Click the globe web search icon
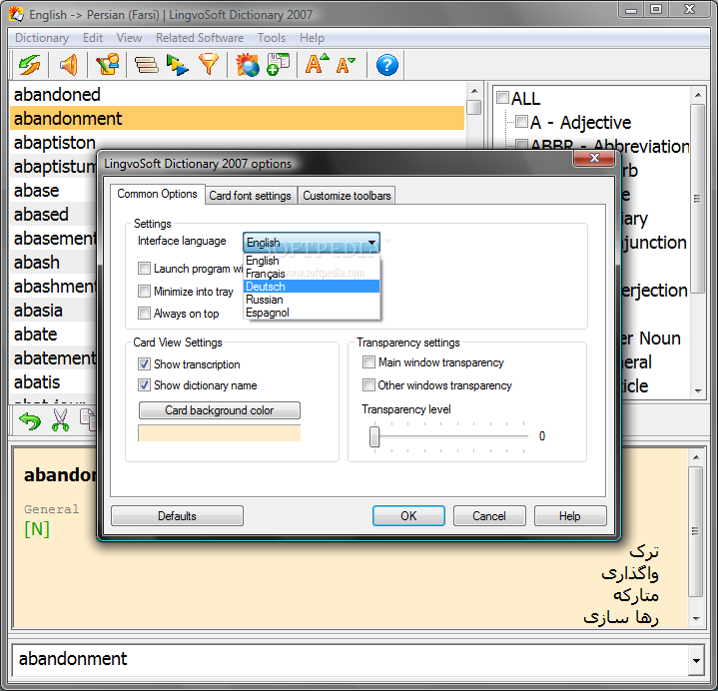The width and height of the screenshot is (718, 691). coord(248,65)
